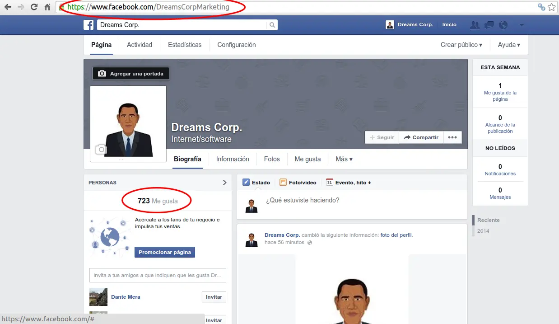Open the Me gusta tab

click(307, 159)
